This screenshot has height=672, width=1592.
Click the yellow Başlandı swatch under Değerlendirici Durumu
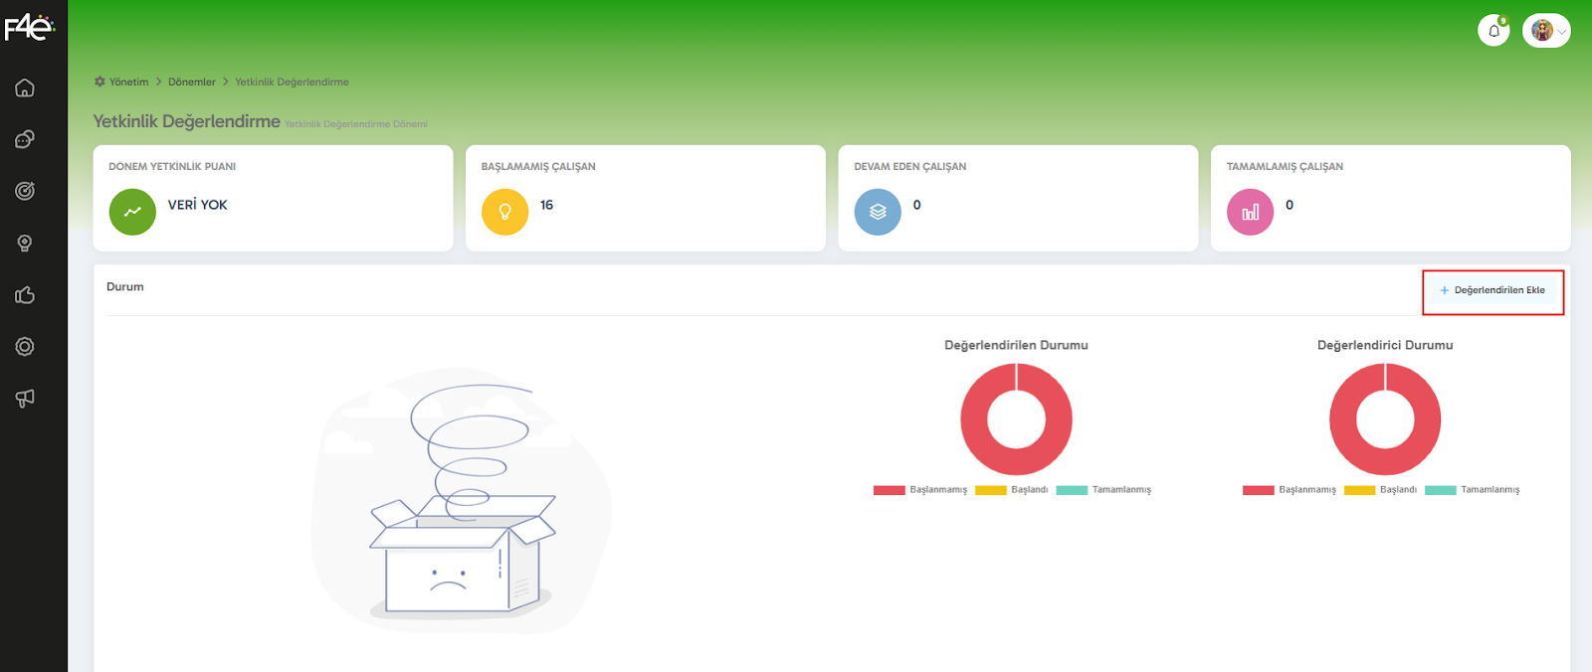click(x=1359, y=490)
